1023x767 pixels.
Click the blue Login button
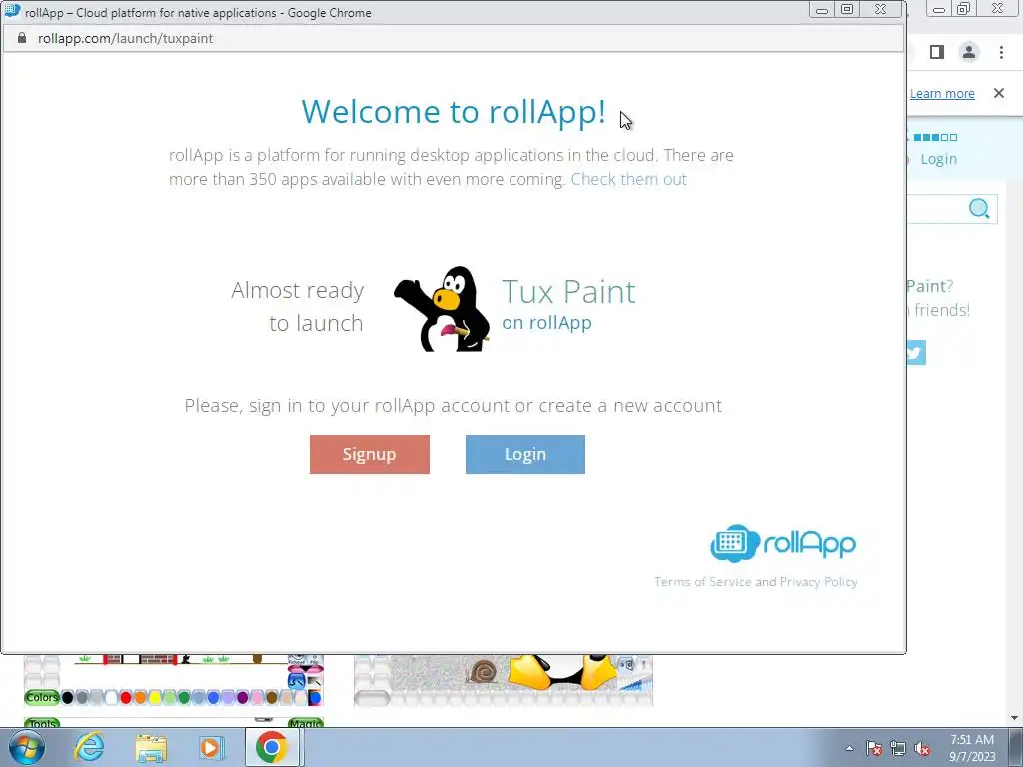coord(525,454)
